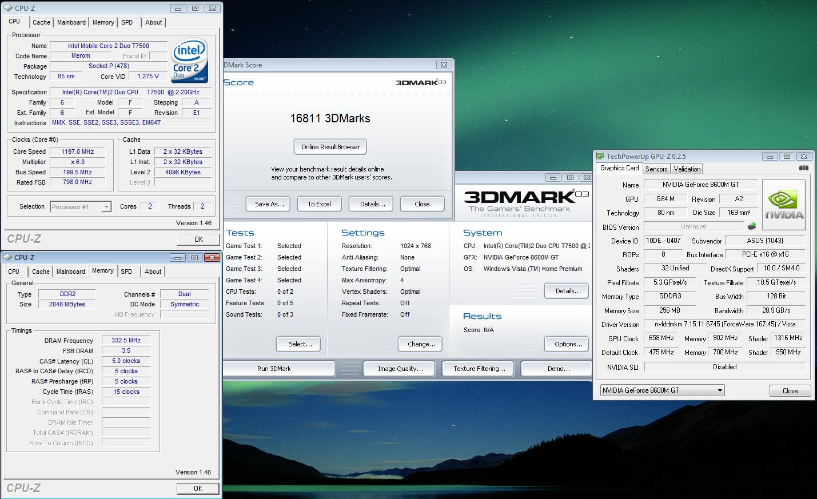Open About tab in top CPU-Z window
817x499 pixels.
[153, 22]
